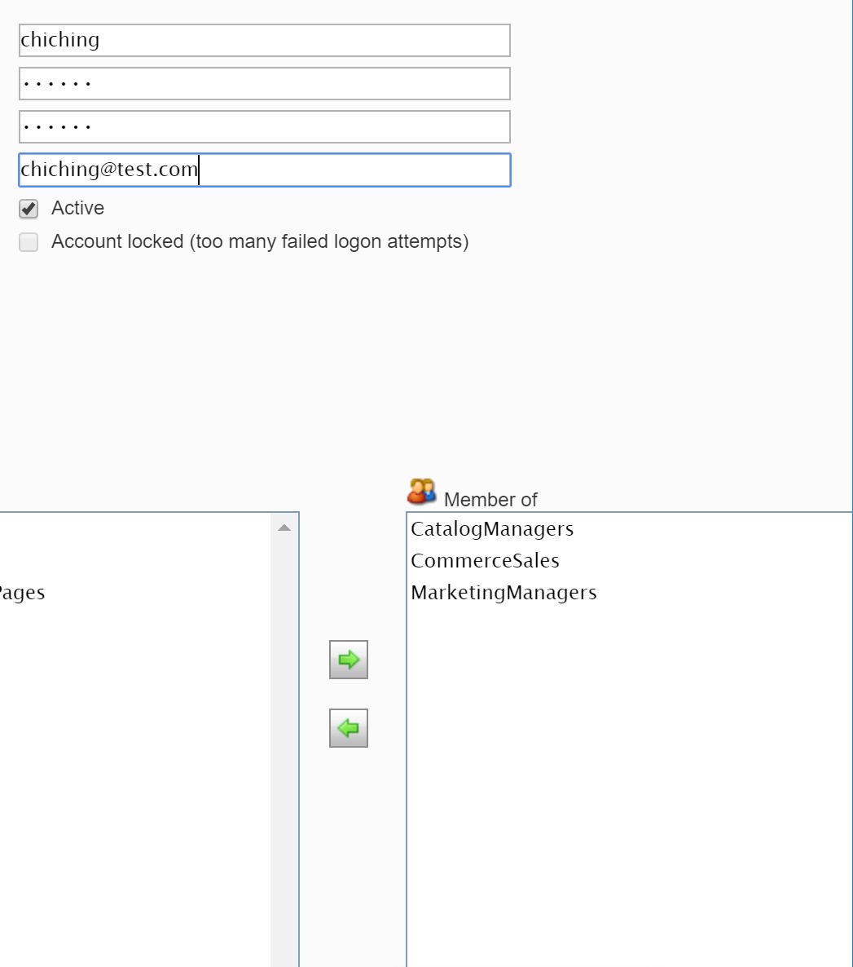Check the Account locked checkbox

pos(29,242)
